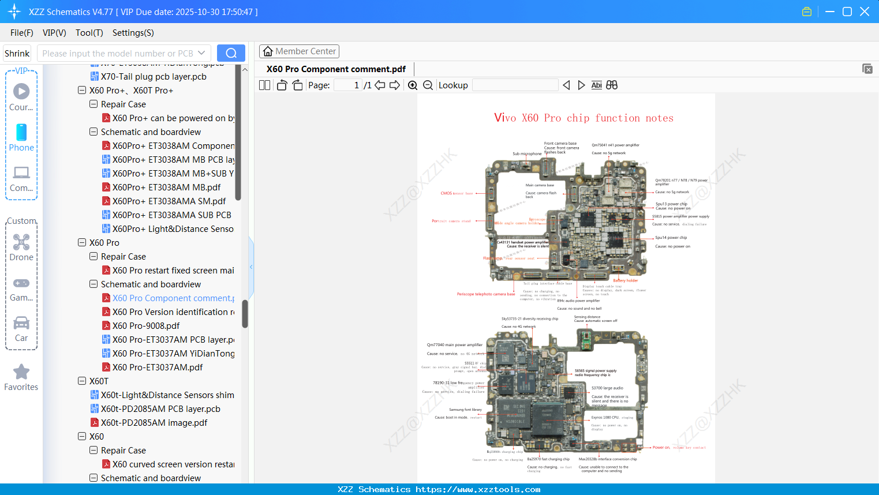Open X60 Pro-9008.pdf
This screenshot has width=879, height=495.
point(141,326)
